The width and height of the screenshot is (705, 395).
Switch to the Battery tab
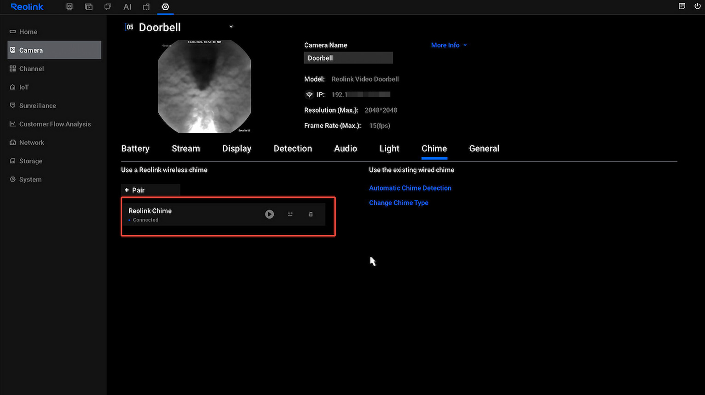click(x=135, y=149)
